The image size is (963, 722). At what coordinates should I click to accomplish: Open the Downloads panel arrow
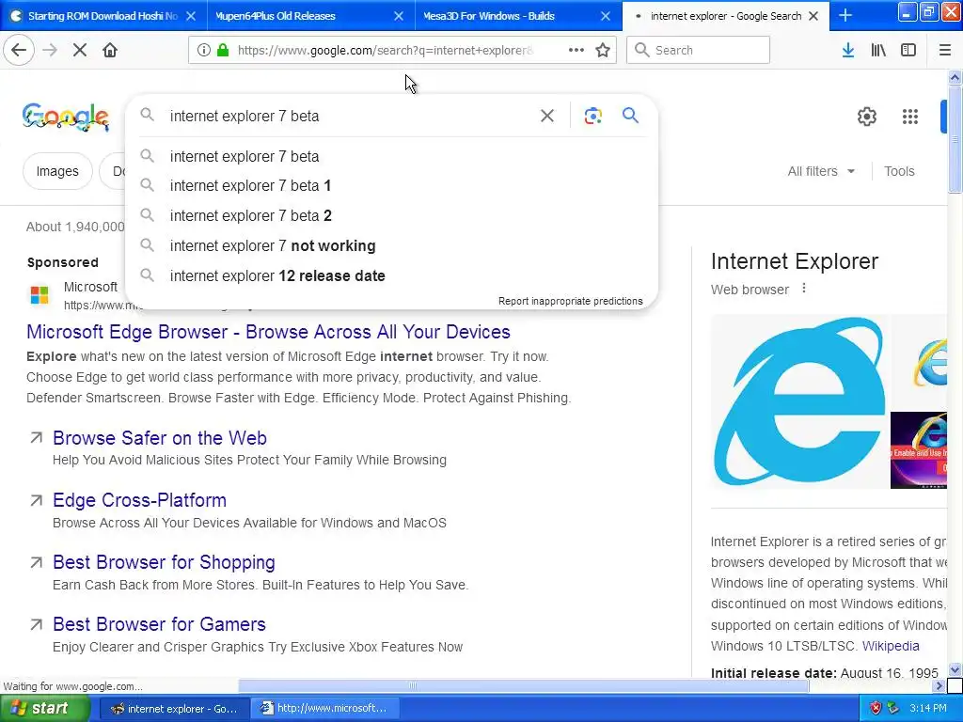pos(848,51)
